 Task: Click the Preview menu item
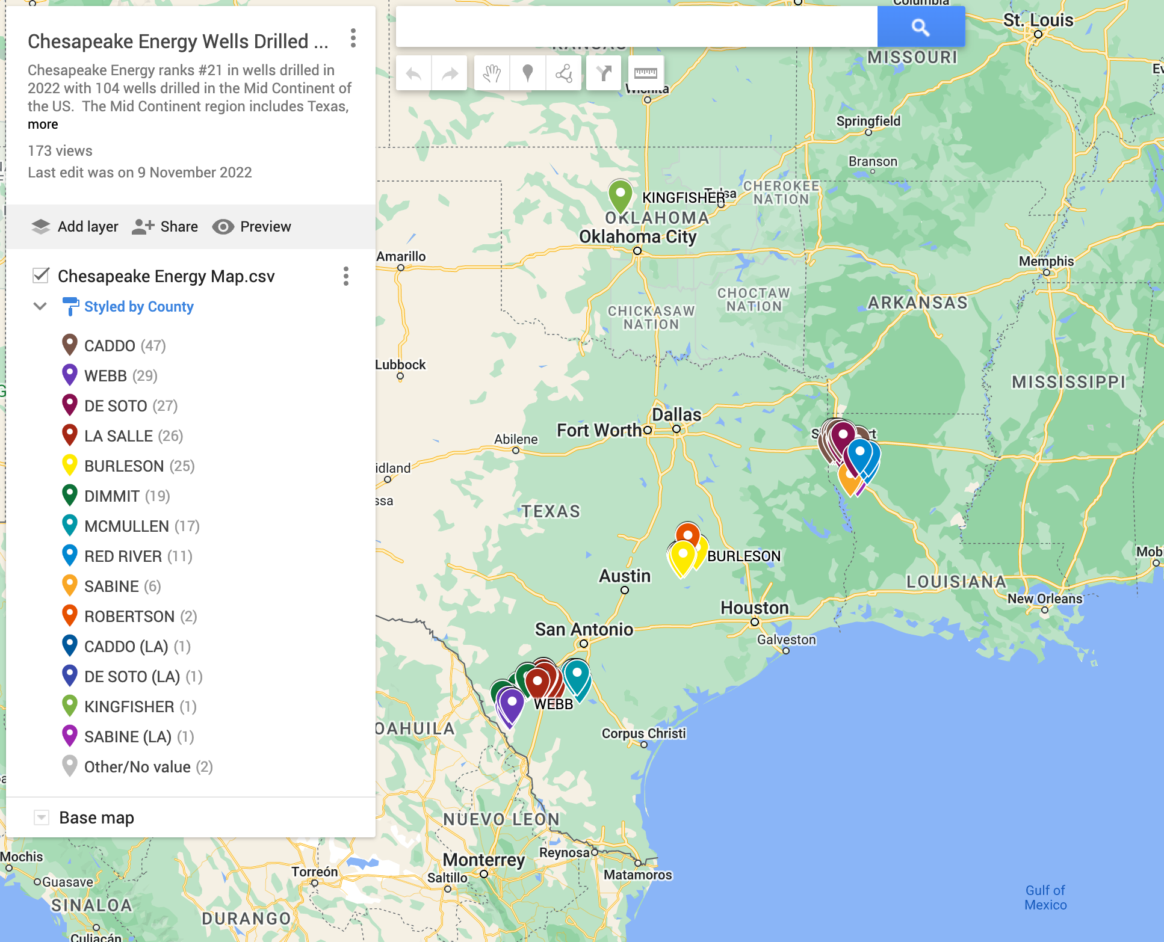click(x=252, y=227)
